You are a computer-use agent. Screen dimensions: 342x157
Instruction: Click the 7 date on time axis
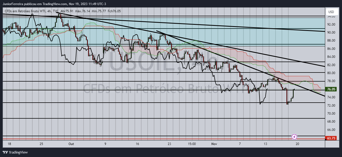point(240,144)
